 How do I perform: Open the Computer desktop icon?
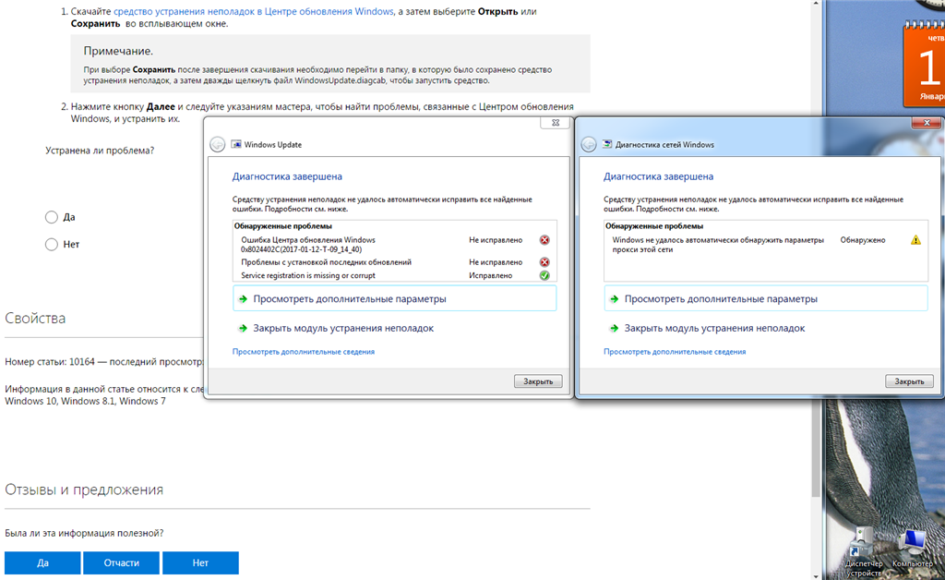(x=912, y=549)
